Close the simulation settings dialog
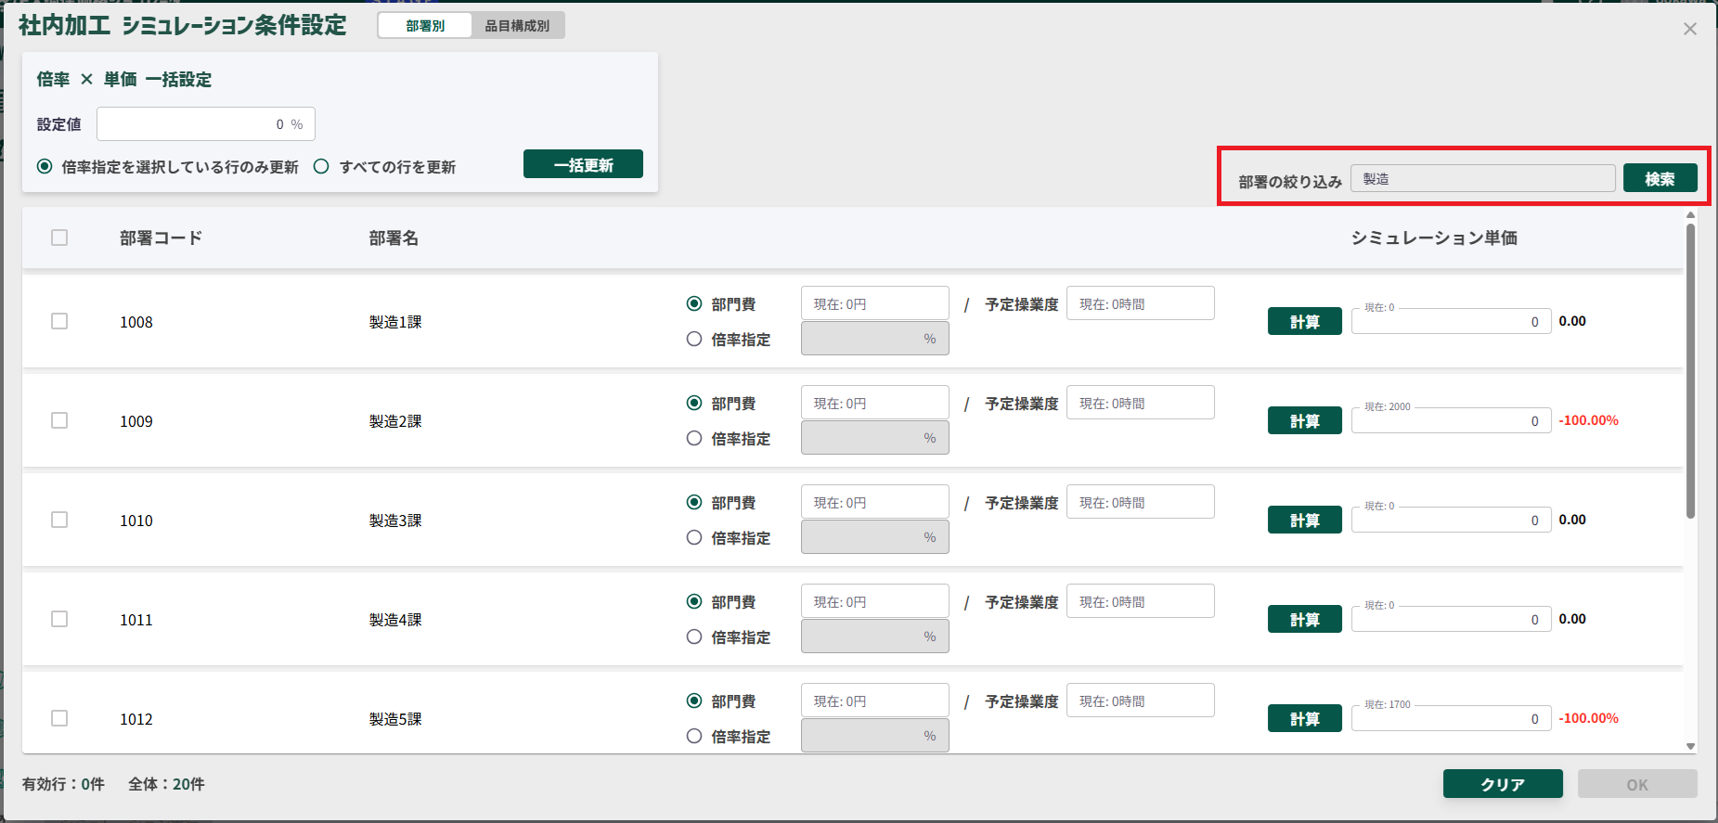 (1689, 29)
